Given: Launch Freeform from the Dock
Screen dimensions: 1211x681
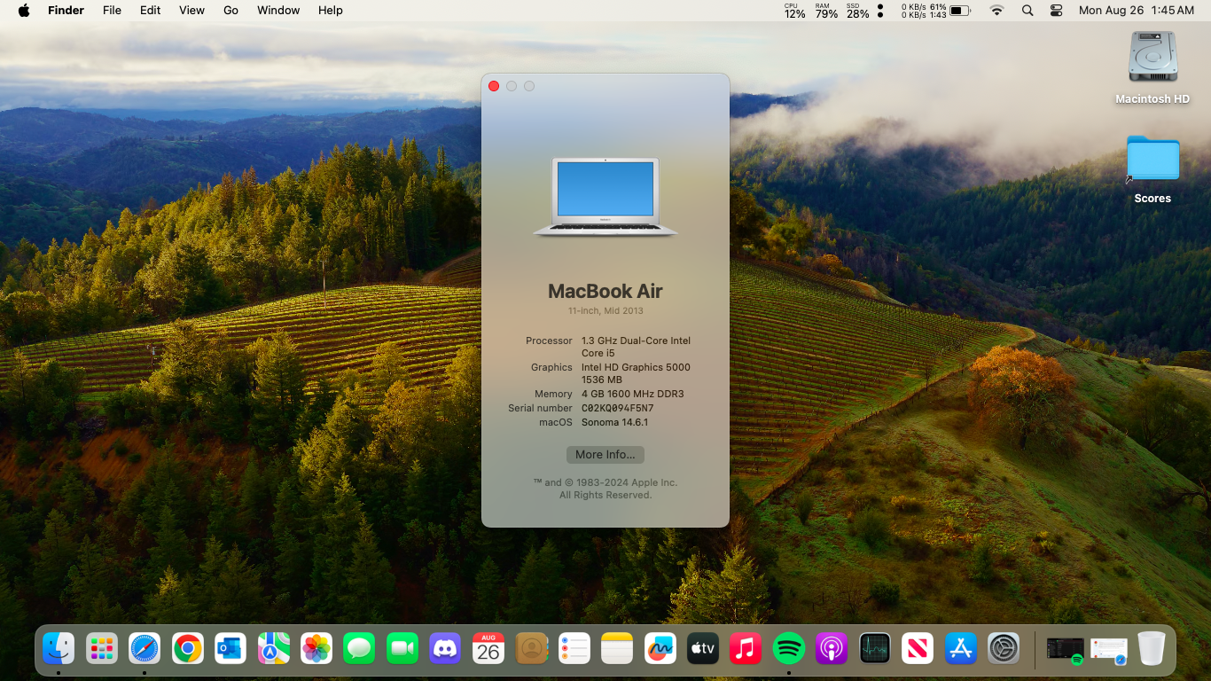Looking at the screenshot, I should [660, 649].
